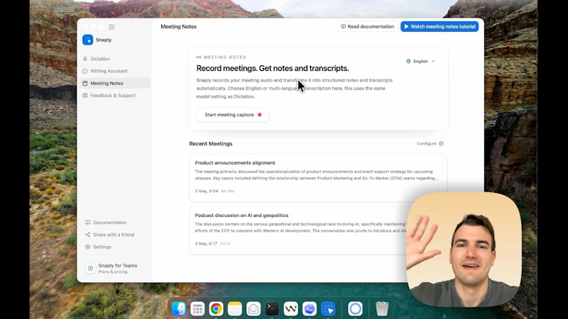Open Feedback & Support page
Image resolution: width=568 pixels, height=319 pixels.
click(115, 96)
